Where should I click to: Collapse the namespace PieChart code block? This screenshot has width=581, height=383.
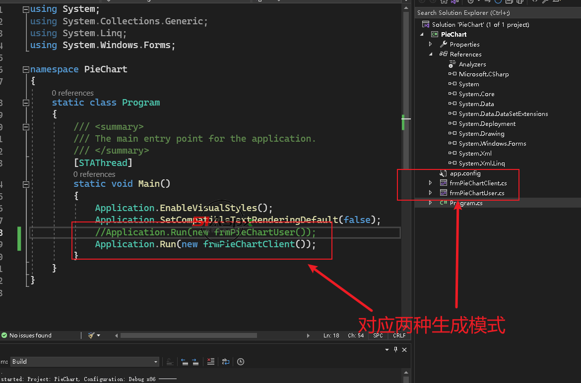click(26, 69)
